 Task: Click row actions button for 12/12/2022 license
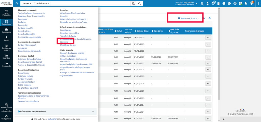[x=208, y=51]
